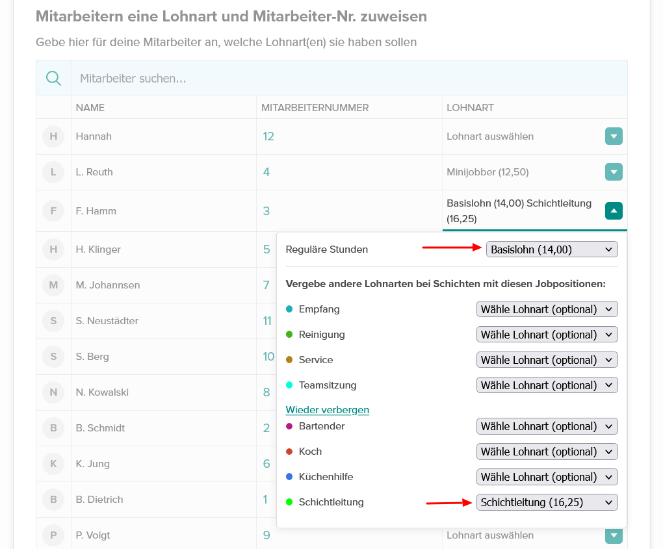Open Teamsitzung Lohnart select
Screen dimensions: 663x549
click(x=547, y=385)
